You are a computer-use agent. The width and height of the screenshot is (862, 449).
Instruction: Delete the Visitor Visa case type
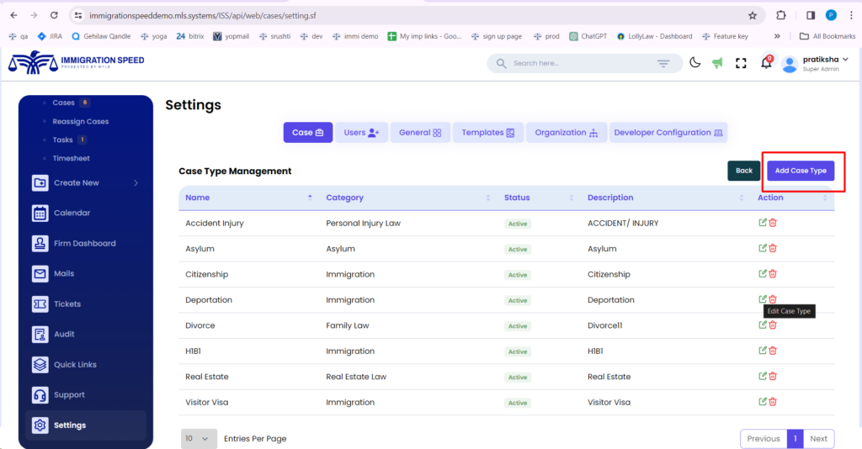click(x=773, y=402)
